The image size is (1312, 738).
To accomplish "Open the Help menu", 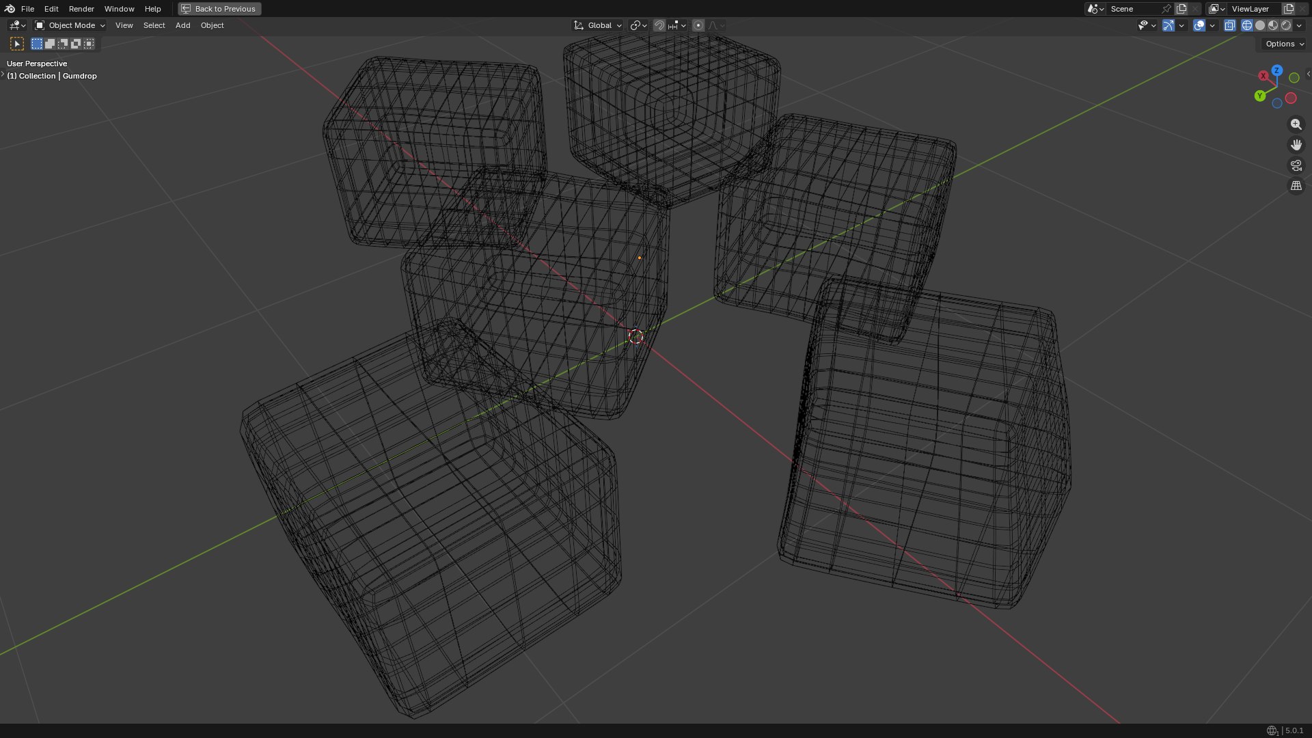I will (x=152, y=9).
